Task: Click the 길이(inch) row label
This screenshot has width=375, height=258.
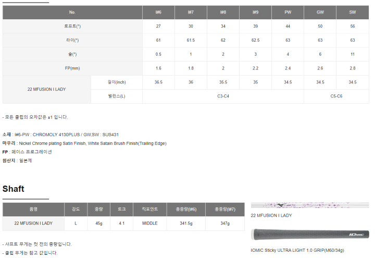Action: click(117, 82)
